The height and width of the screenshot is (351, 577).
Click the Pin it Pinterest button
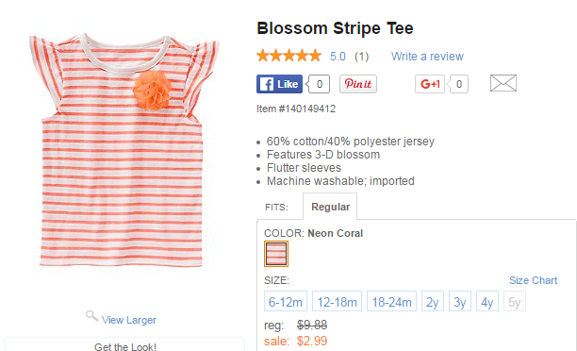pyautogui.click(x=358, y=84)
